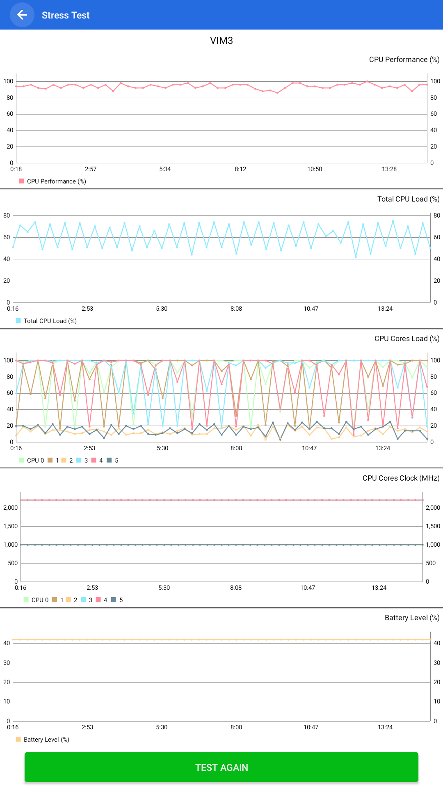Tap the Battery Level (%) chart title
Viewport: 443px width, 788px height.
point(412,618)
